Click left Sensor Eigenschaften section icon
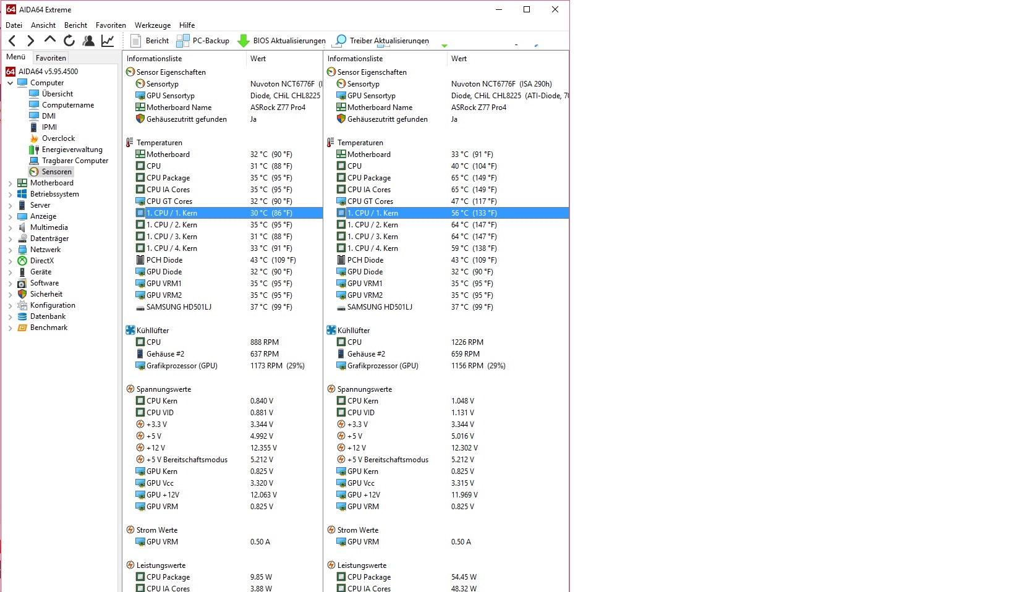1012x592 pixels. 130,72
